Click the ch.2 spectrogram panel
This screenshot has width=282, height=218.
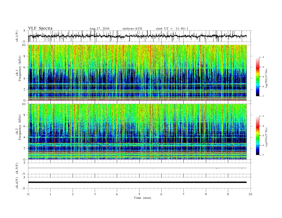click(137, 132)
